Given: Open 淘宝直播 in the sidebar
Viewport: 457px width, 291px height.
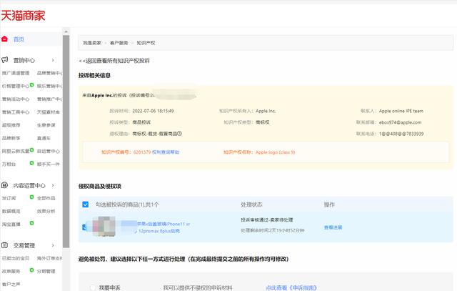Looking at the screenshot, I should click(11, 225).
